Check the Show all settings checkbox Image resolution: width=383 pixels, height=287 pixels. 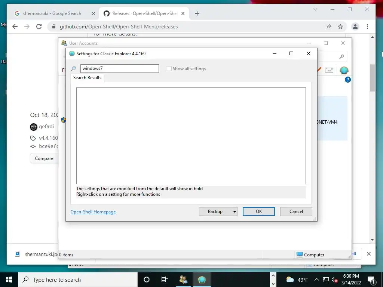169,69
